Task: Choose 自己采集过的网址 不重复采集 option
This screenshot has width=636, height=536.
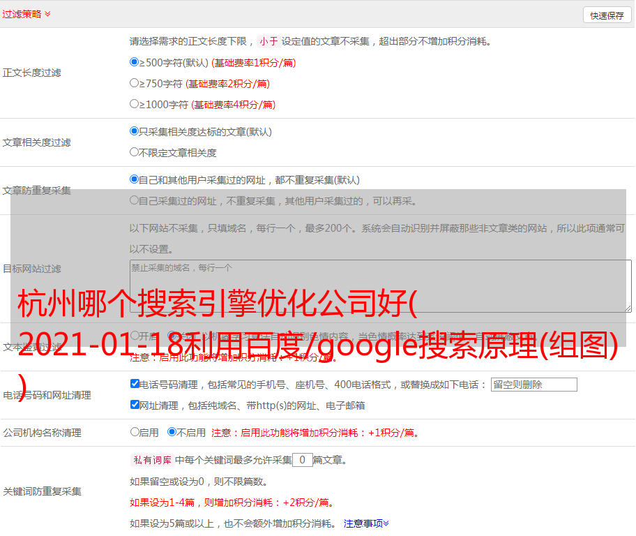Action: click(x=135, y=200)
